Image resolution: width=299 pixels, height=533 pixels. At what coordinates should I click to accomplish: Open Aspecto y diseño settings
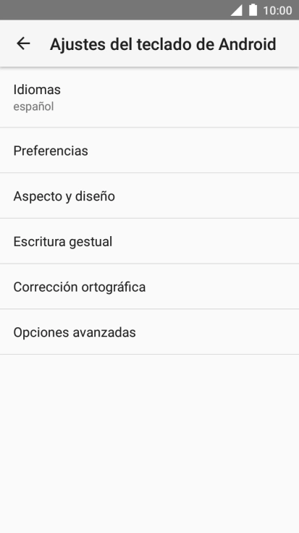tap(149, 196)
